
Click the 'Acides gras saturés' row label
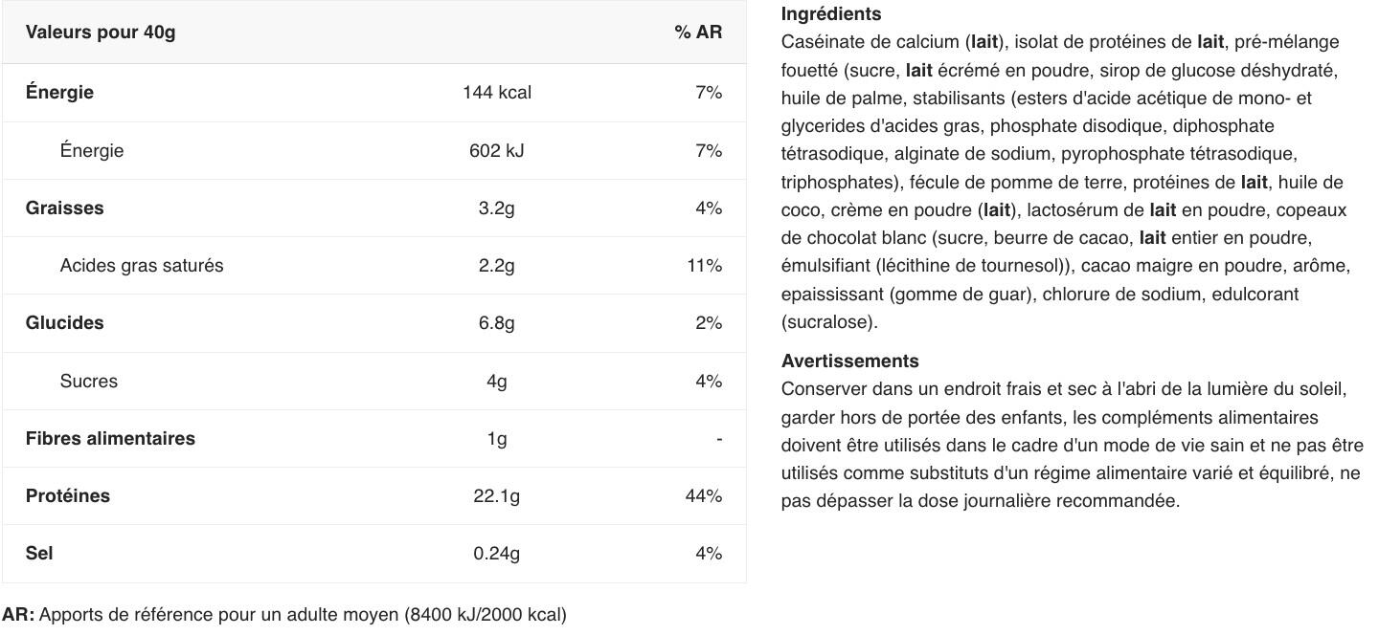pos(141,266)
